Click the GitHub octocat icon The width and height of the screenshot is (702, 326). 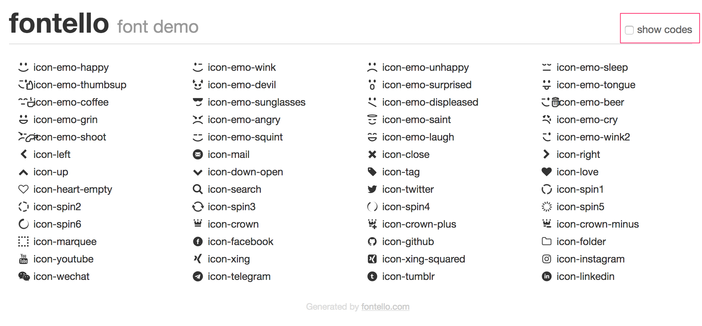pyautogui.click(x=372, y=241)
